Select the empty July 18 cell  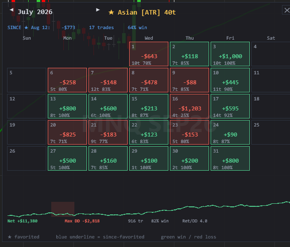click(271, 106)
